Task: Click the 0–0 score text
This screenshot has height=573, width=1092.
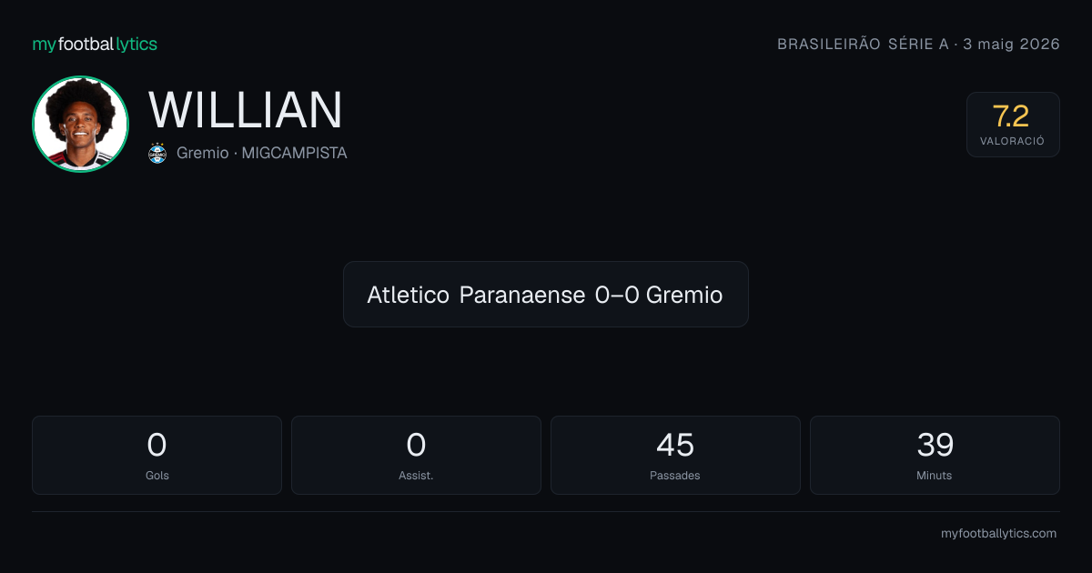Action: 617,295
